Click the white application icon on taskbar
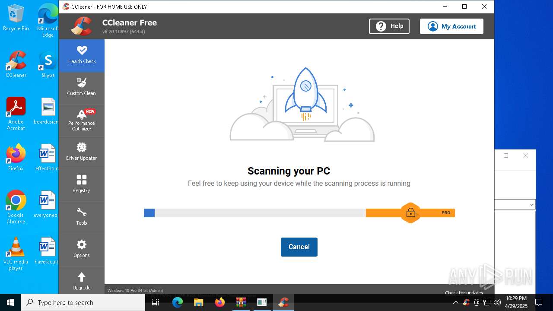Image resolution: width=553 pixels, height=311 pixels. click(x=262, y=302)
